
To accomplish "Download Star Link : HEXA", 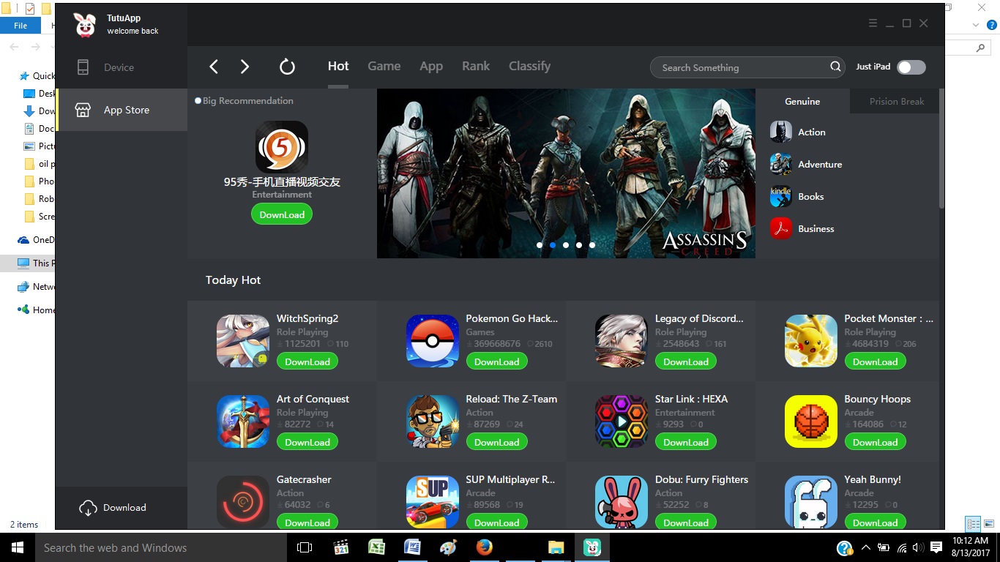I will [686, 442].
